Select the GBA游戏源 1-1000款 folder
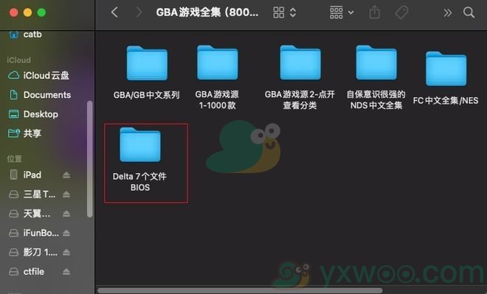This screenshot has width=487, height=294. click(217, 77)
